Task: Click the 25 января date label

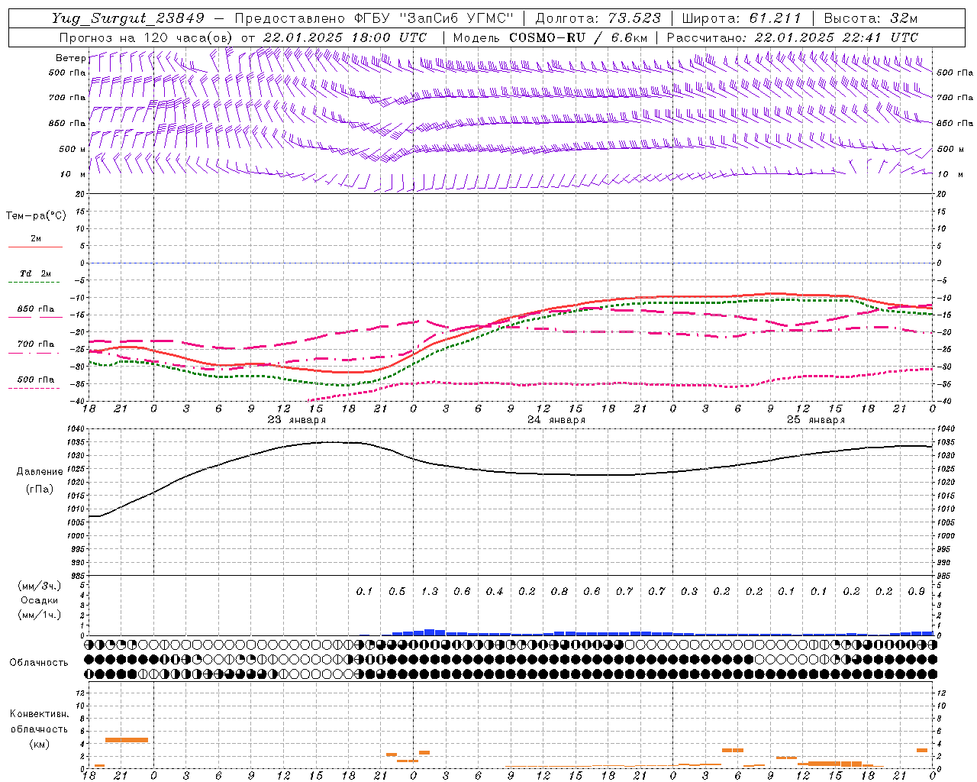Action: (816, 420)
